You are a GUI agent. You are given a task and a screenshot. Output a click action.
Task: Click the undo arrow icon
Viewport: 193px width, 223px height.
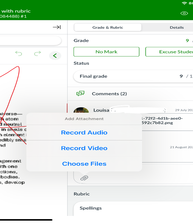tap(19, 54)
